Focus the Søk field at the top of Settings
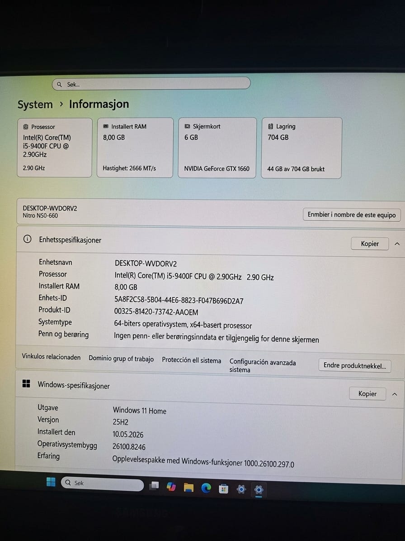 click(x=151, y=84)
